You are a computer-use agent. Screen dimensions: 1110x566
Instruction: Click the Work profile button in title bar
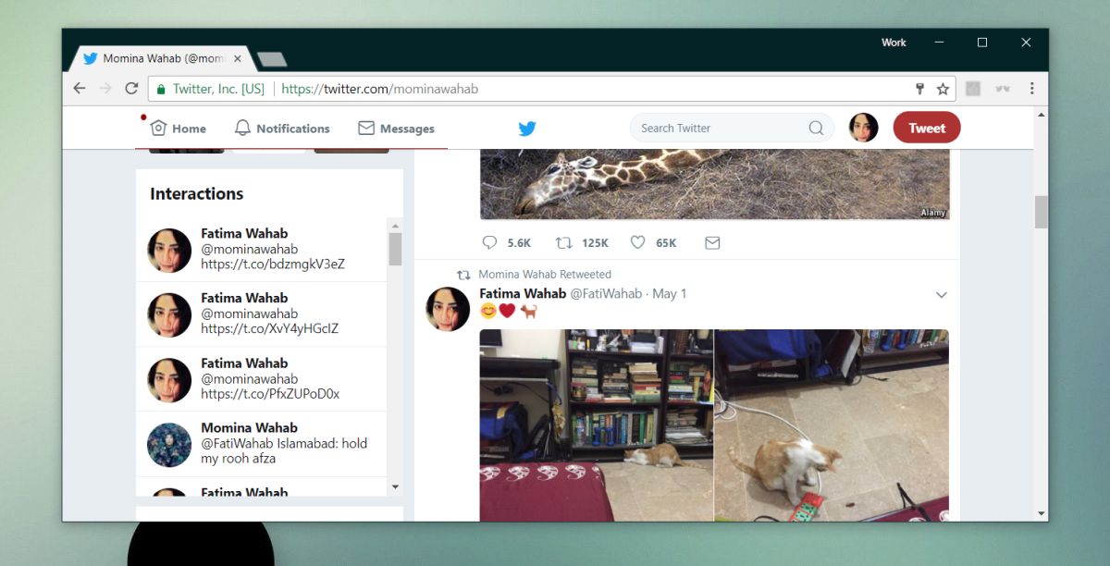pos(894,43)
